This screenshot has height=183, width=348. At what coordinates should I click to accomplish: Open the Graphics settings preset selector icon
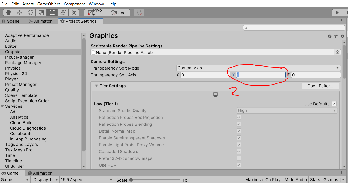336,36
